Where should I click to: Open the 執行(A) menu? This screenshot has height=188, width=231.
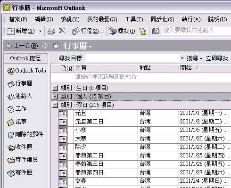(191, 19)
